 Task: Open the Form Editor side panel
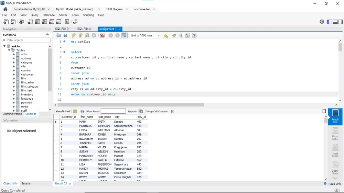pyautogui.click(x=335, y=134)
